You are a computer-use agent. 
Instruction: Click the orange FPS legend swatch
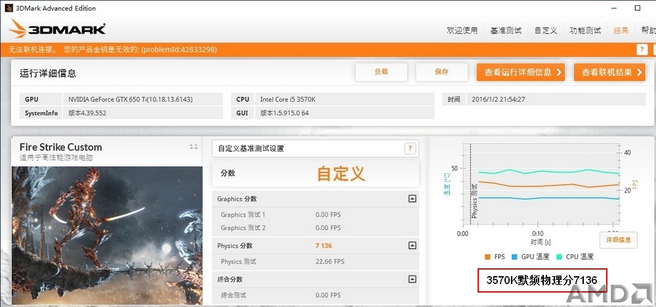(x=487, y=256)
